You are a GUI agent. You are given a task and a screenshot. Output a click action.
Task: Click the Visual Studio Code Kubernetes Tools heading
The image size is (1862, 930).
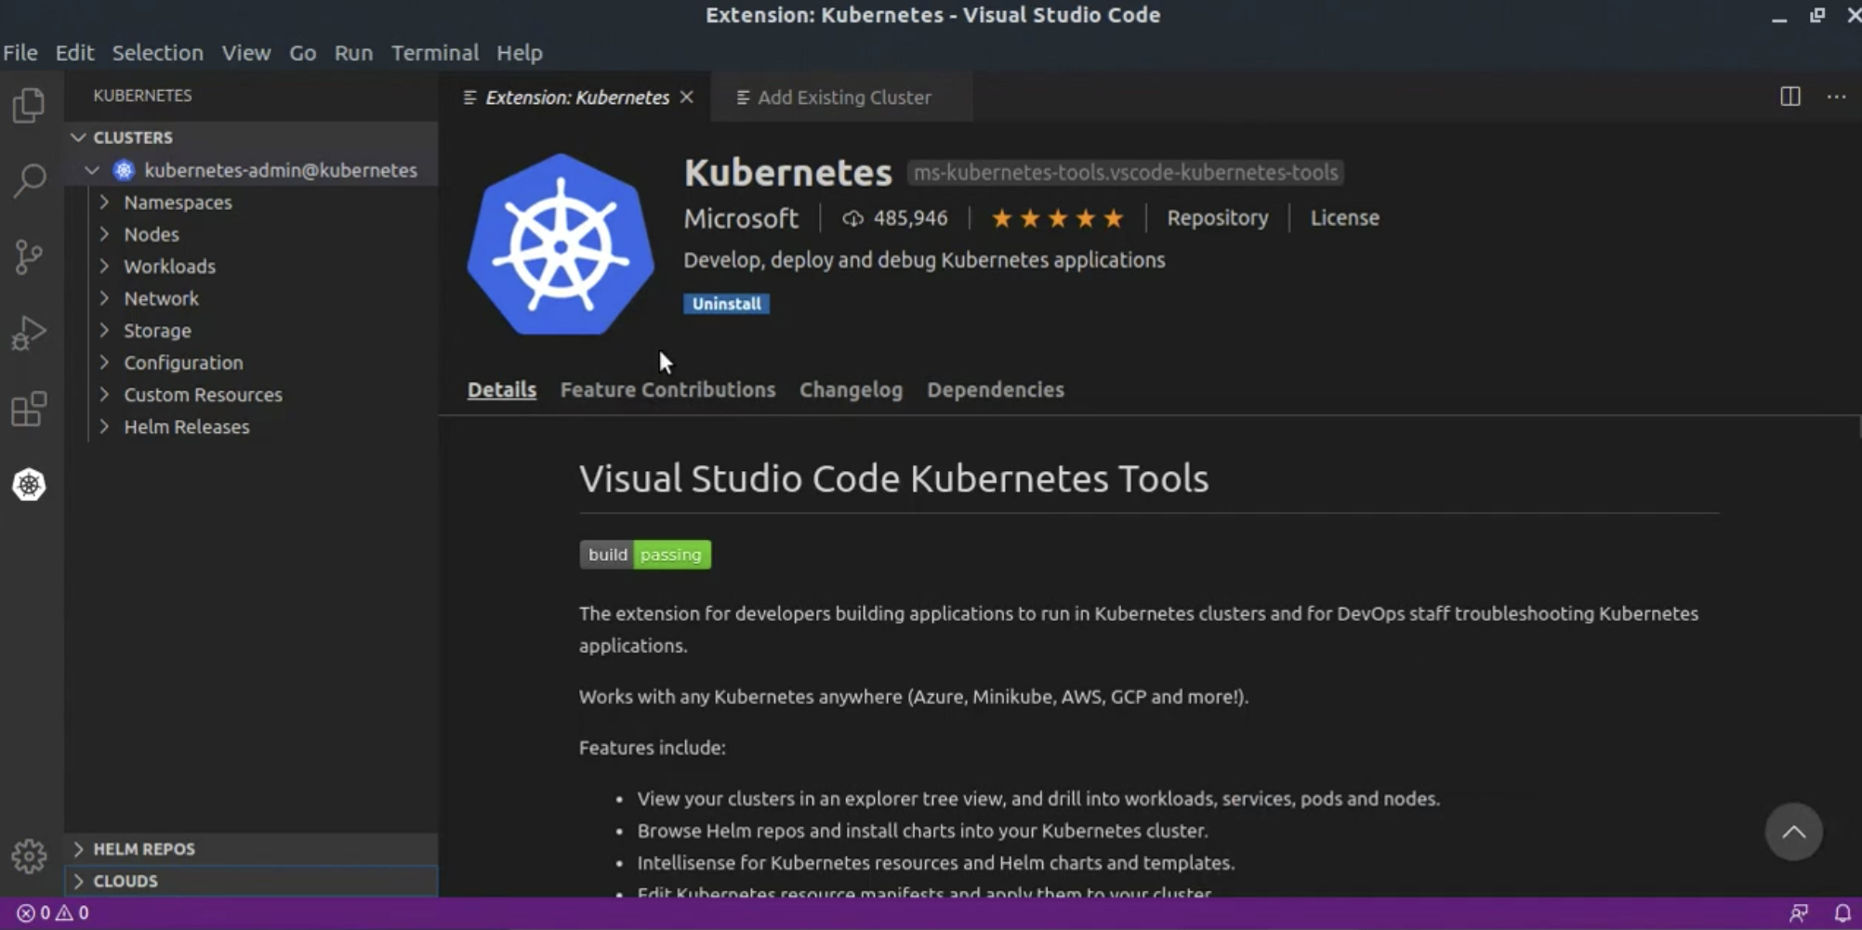click(x=893, y=478)
